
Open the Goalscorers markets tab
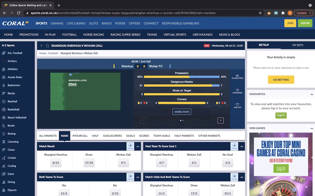tap(112, 136)
